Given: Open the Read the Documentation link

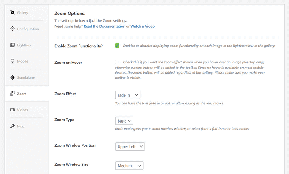Looking at the screenshot, I should click(x=104, y=26).
